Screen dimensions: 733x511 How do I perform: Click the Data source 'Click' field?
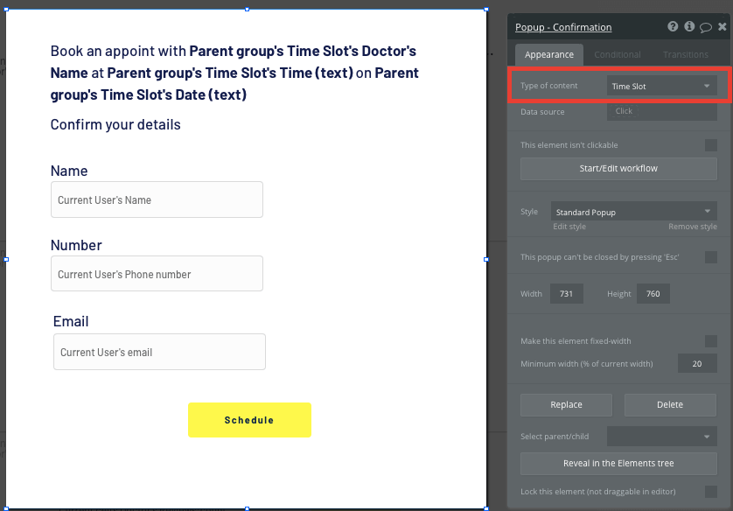coord(661,111)
